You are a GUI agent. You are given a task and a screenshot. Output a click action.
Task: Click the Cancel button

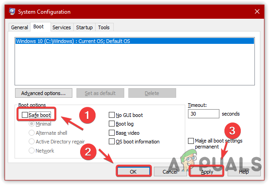pos(170,171)
